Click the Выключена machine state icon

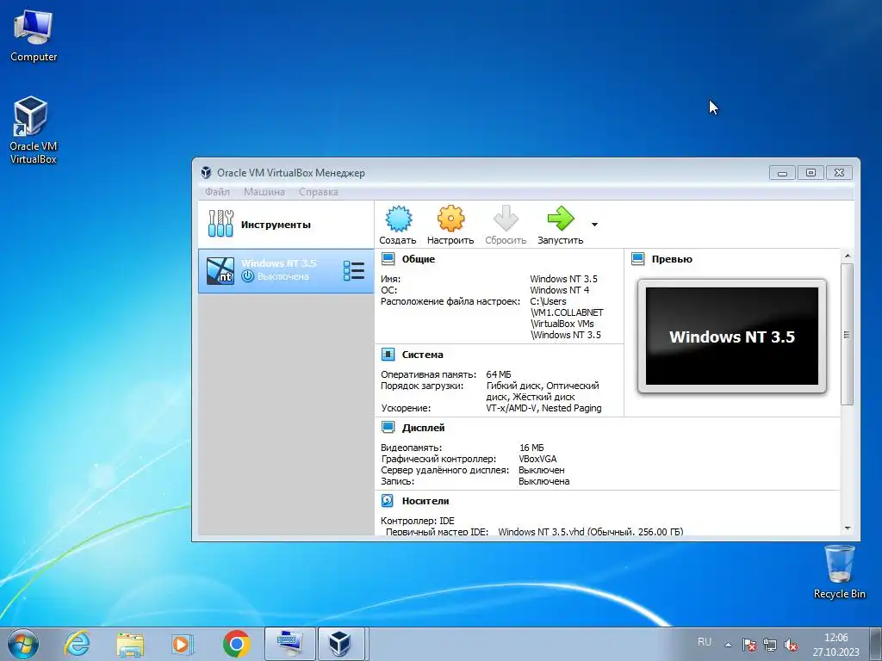point(248,276)
